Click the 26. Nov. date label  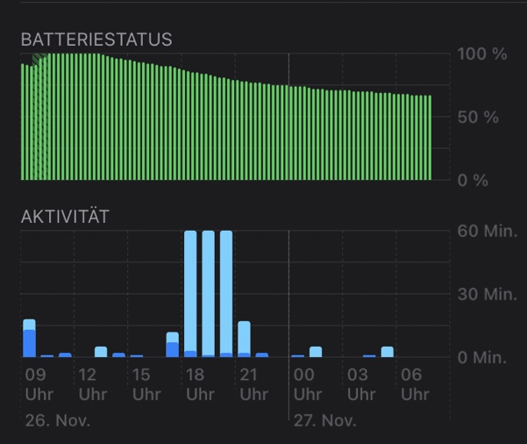58,420
